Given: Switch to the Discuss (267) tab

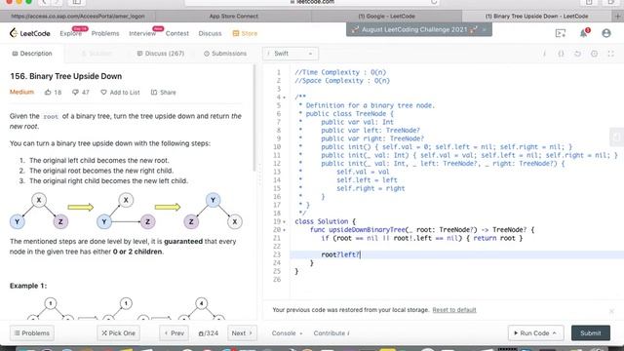Looking at the screenshot, I should click(x=161, y=54).
